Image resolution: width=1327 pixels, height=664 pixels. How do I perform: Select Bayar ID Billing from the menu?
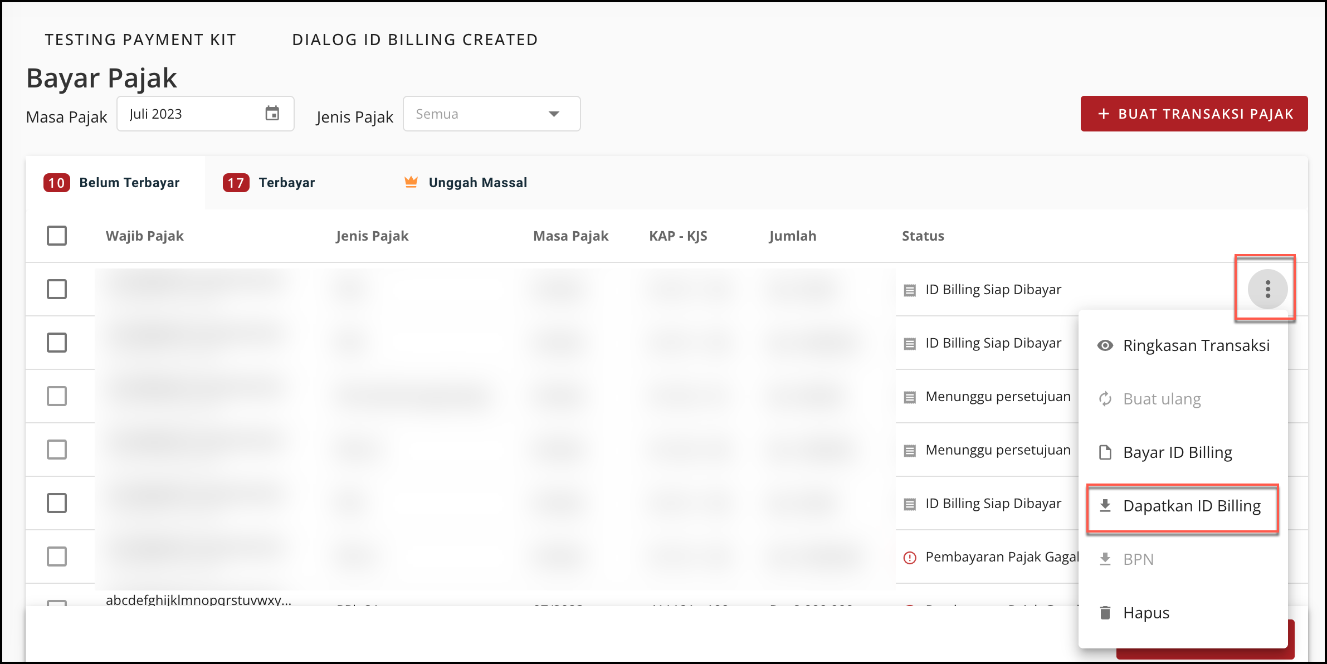[x=1177, y=452]
